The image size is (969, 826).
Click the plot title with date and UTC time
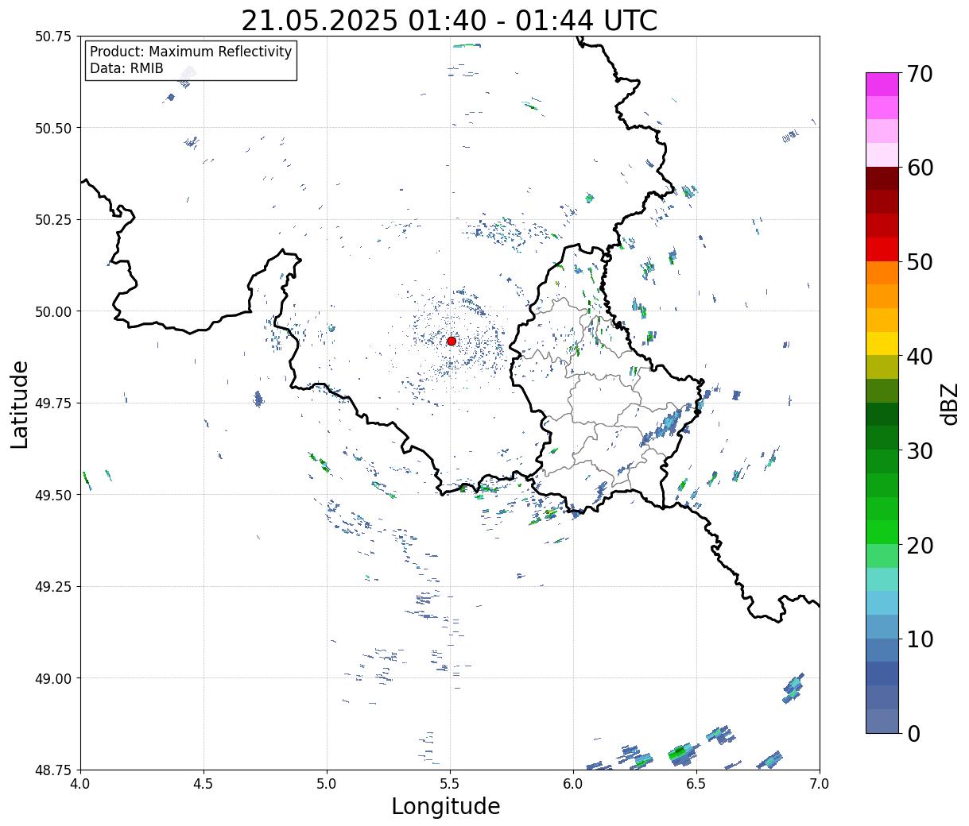449,21
